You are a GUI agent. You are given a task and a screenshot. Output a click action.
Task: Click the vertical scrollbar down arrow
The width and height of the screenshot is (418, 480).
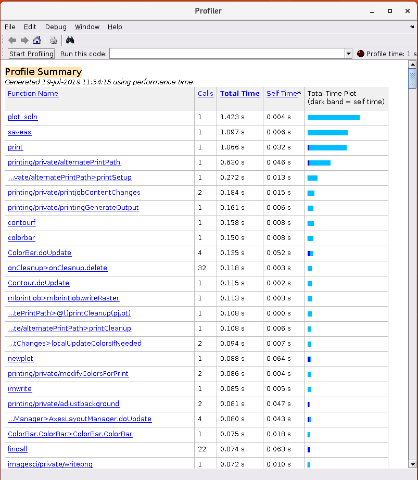(412, 464)
